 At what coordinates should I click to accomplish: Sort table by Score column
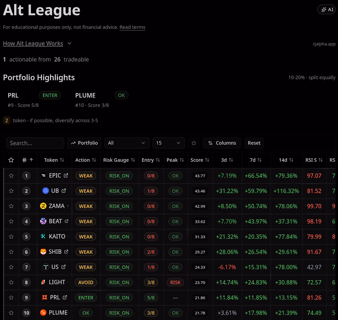tap(200, 160)
